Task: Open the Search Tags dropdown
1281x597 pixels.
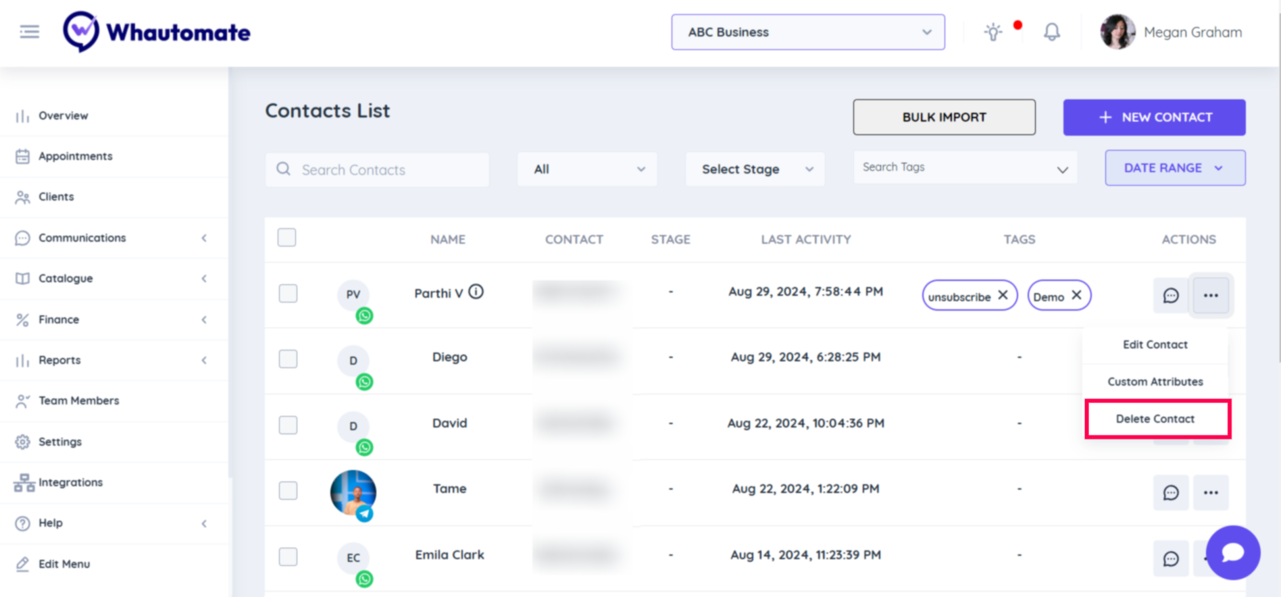Action: 965,168
